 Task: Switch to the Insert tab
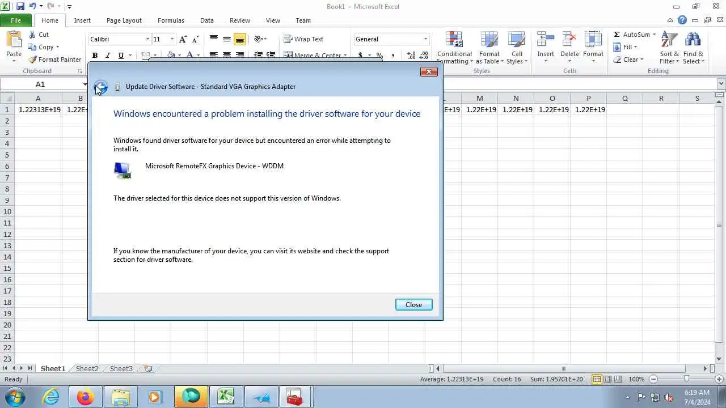(x=82, y=20)
